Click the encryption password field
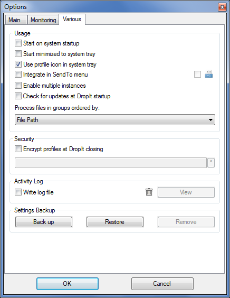The image size is (230, 298). (111, 163)
